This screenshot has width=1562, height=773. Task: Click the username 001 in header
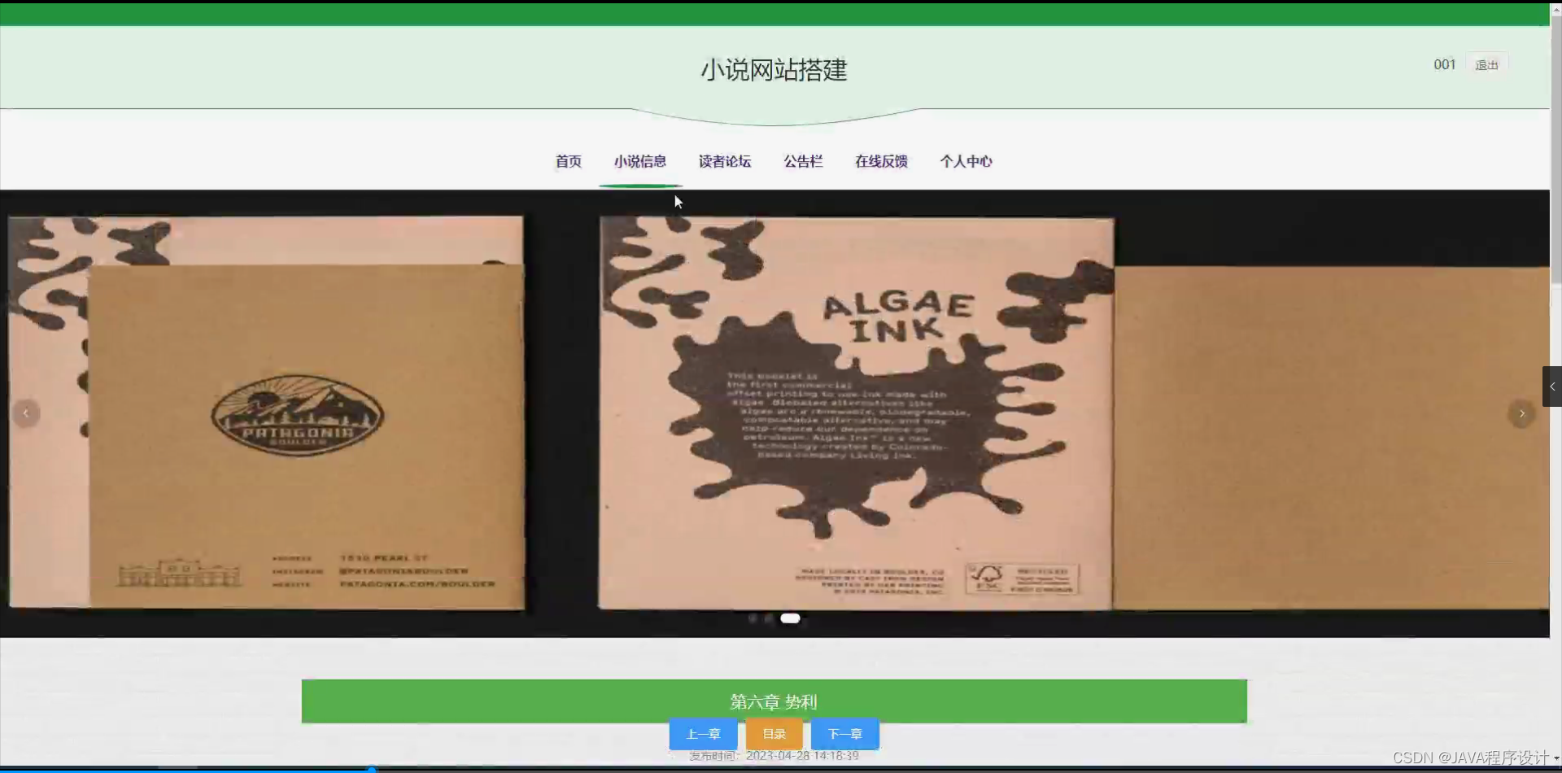coord(1444,64)
